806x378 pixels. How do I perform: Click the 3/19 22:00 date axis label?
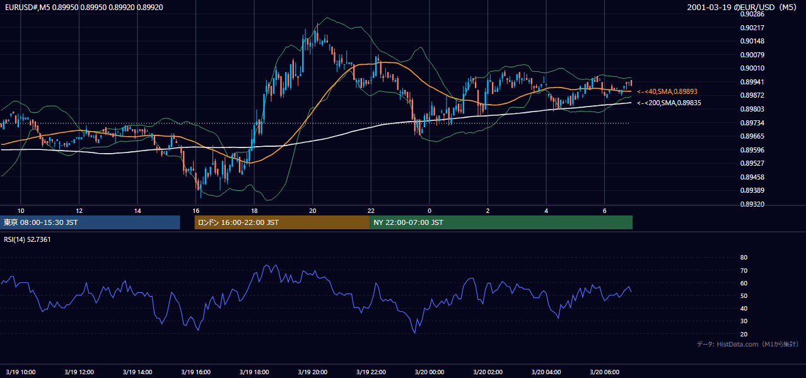click(371, 372)
